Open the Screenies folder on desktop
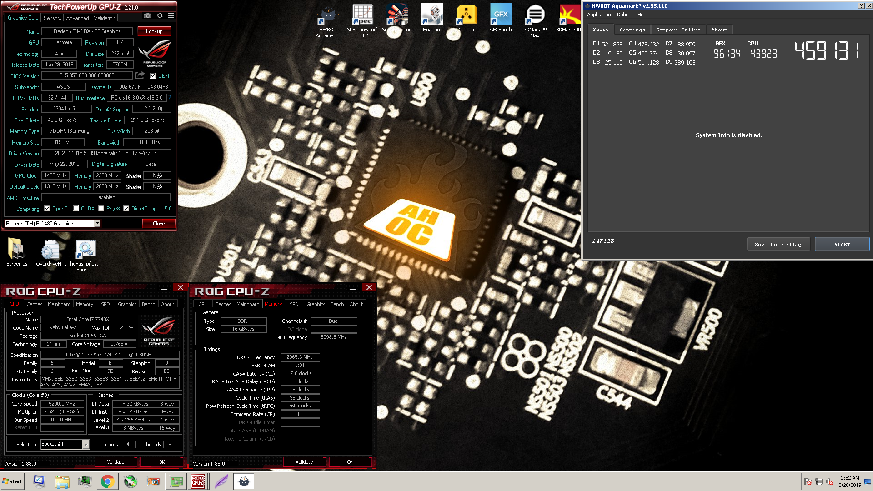The image size is (873, 491). [17, 252]
